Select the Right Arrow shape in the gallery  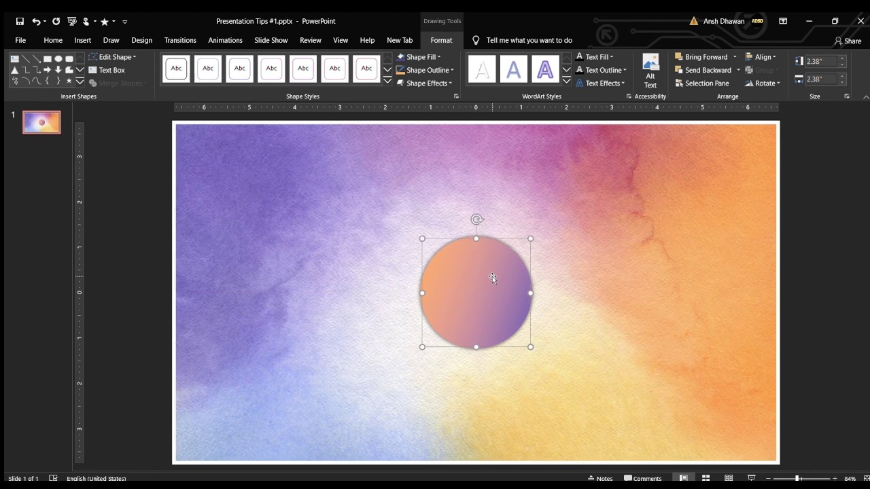point(48,70)
